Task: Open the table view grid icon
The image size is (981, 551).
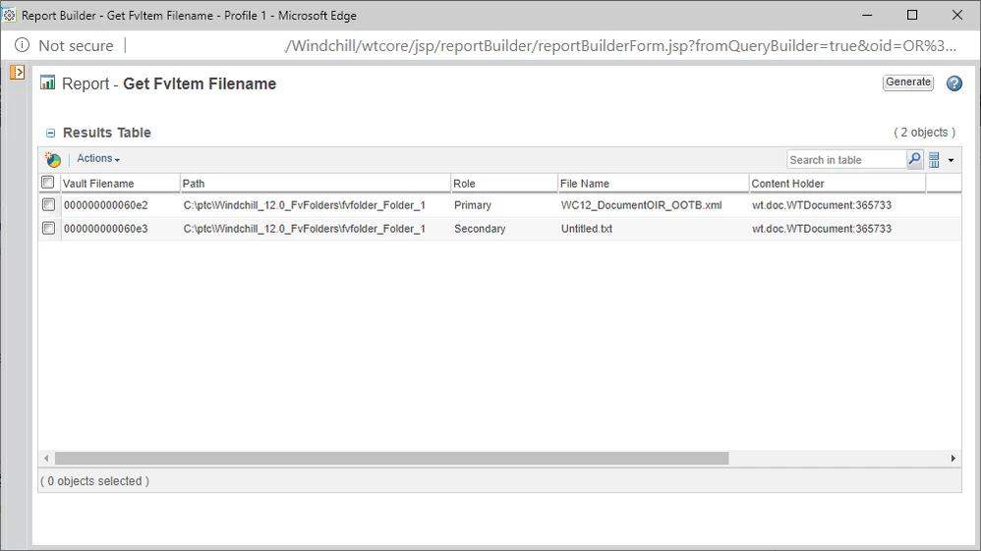Action: click(934, 160)
